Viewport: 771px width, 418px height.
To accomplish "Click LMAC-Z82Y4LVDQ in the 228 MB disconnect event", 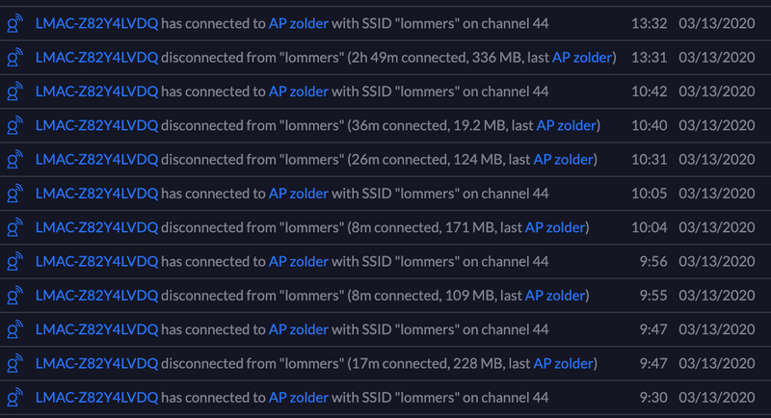I will pyautogui.click(x=96, y=363).
